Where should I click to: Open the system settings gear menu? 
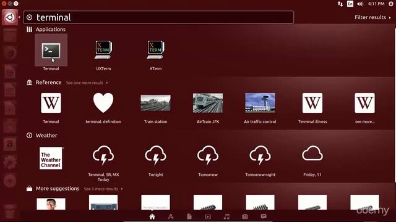391,4
